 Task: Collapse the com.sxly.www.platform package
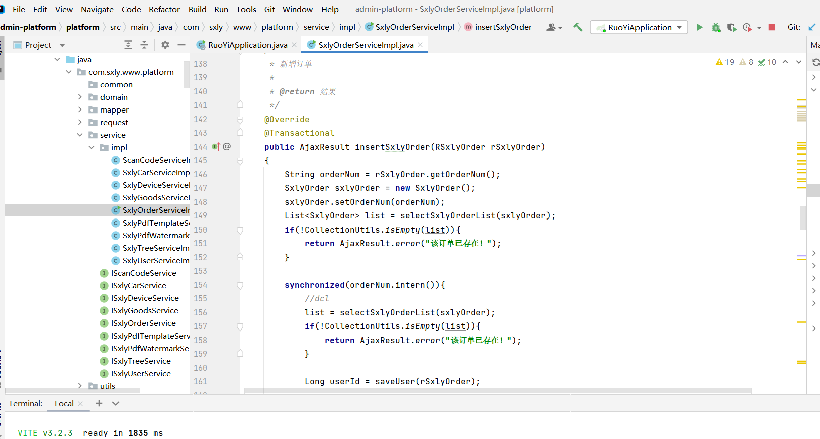(69, 72)
